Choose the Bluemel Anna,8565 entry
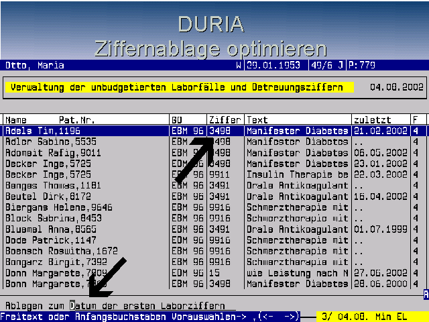 [x=51, y=229]
